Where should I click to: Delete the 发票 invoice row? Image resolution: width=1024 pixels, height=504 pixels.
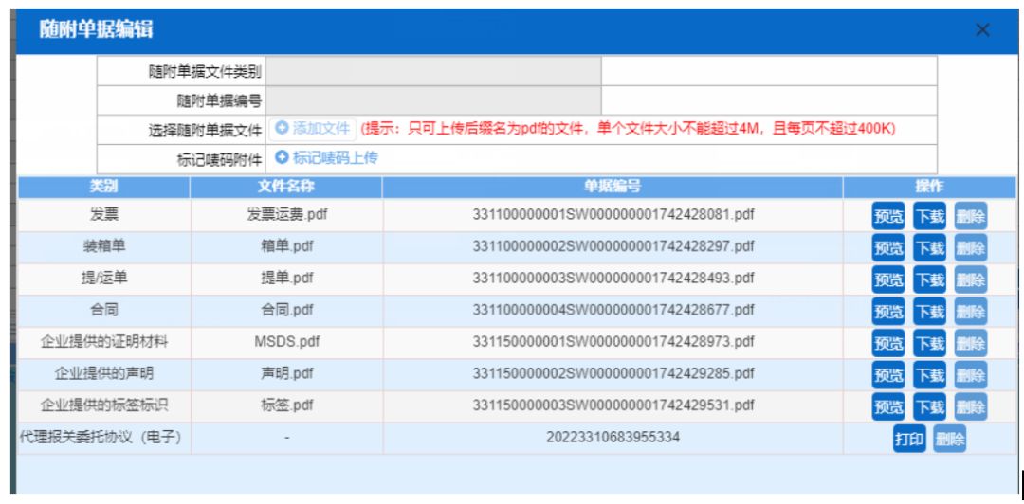(970, 216)
